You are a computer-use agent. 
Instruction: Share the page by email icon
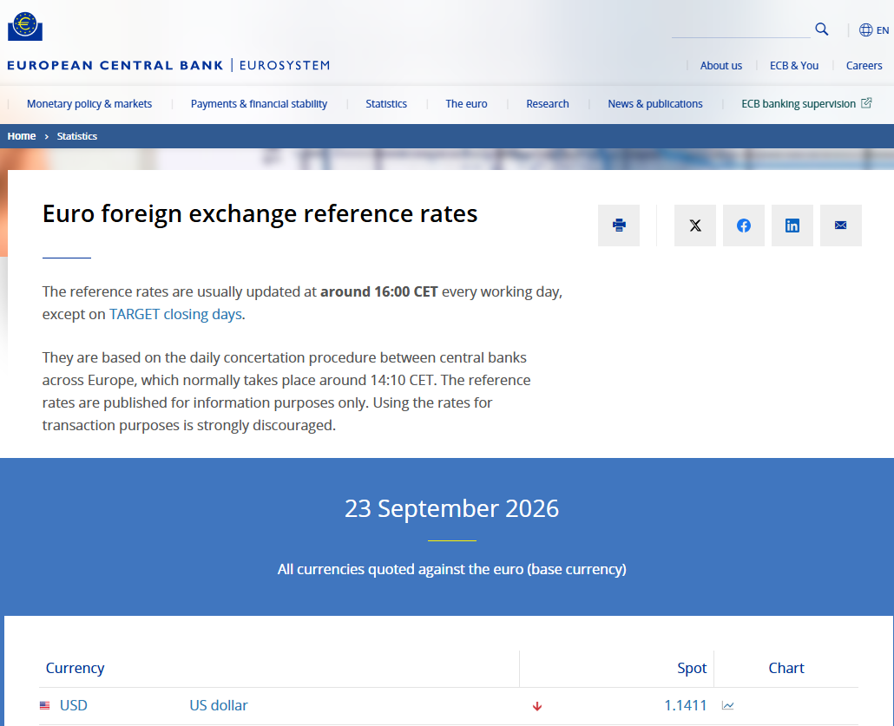point(840,226)
